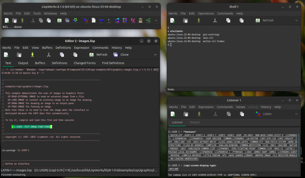Click Save icon in LispWorks main toolbar

22,20
